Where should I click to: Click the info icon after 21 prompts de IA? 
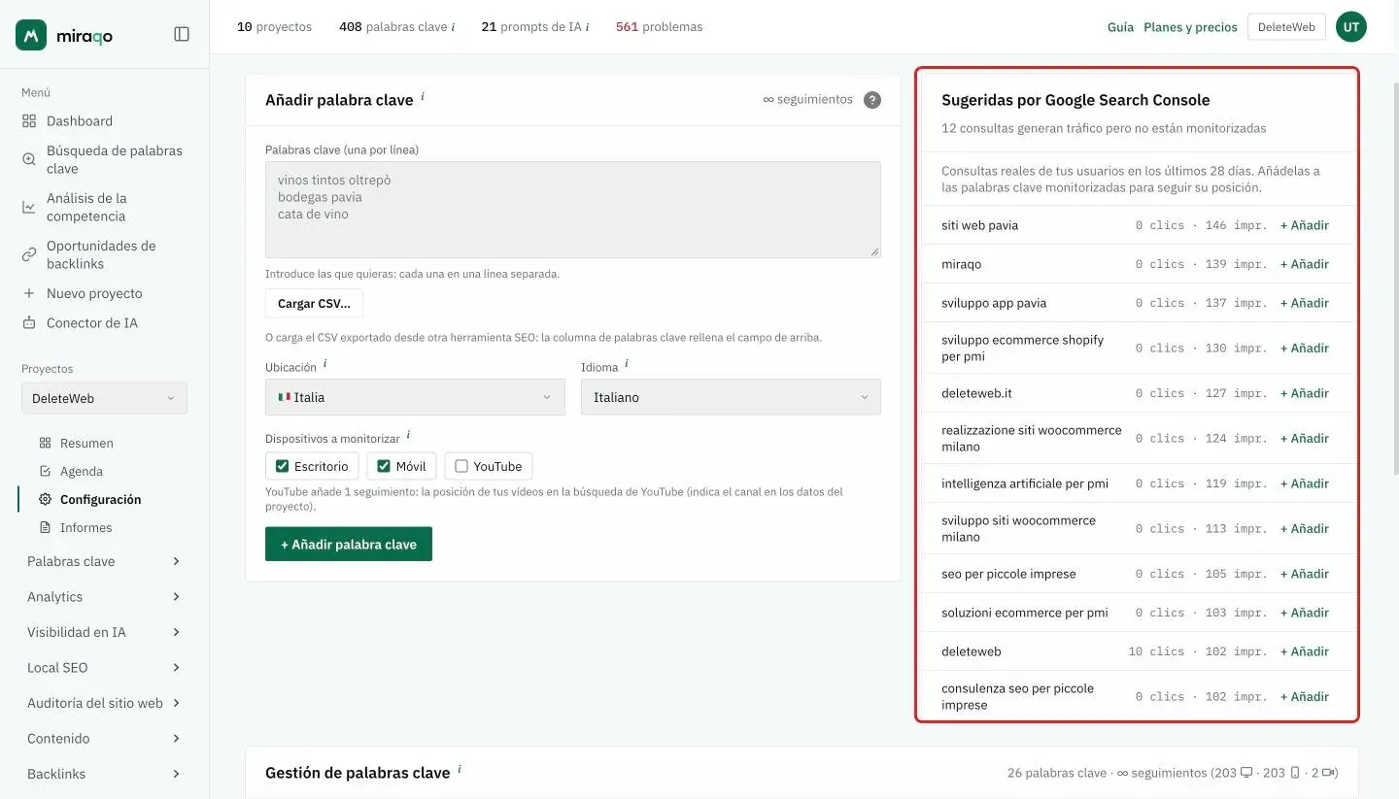[587, 27]
